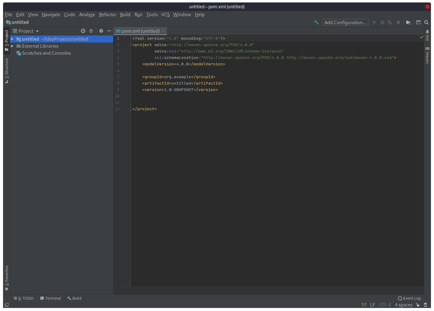
Task: Expand the untitled project tree node
Action: coord(12,39)
